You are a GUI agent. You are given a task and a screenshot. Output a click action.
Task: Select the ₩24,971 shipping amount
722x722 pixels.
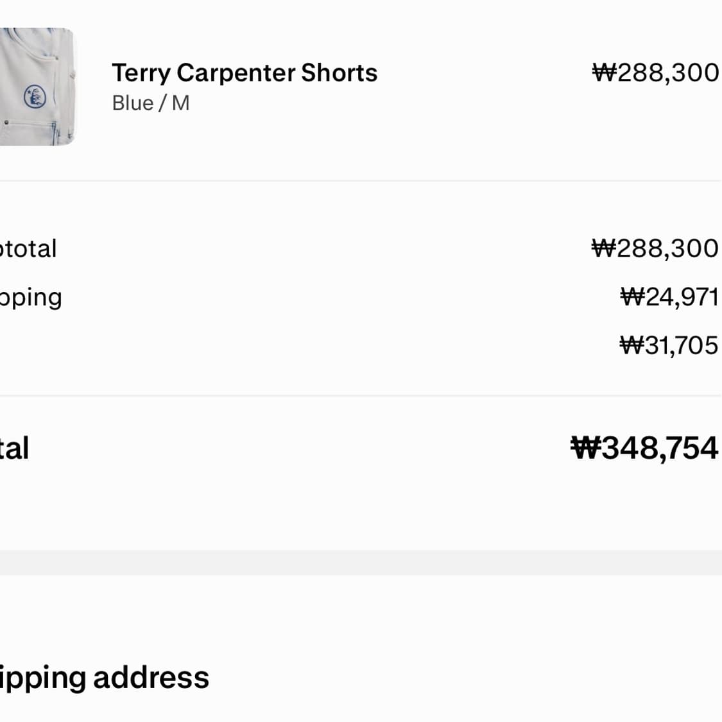(669, 297)
